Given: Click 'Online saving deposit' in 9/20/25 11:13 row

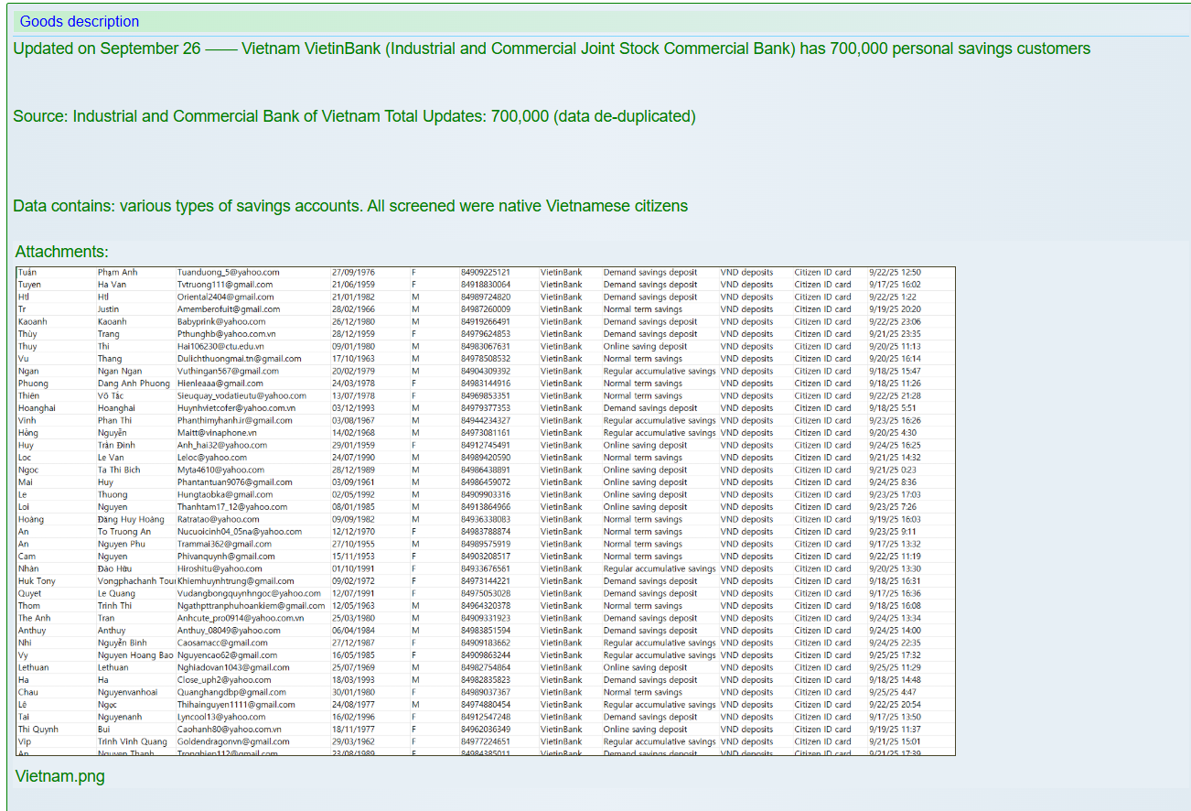Looking at the screenshot, I should [x=645, y=346].
